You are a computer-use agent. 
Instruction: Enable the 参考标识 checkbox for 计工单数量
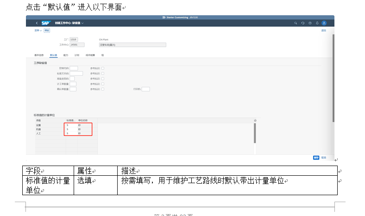point(103,84)
